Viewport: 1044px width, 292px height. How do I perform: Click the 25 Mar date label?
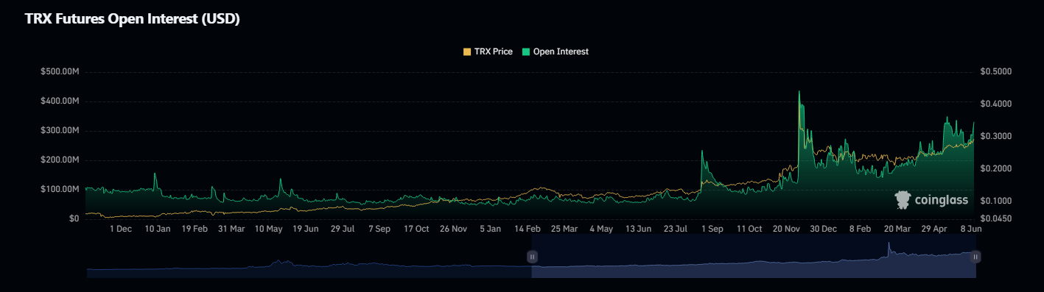(564, 229)
